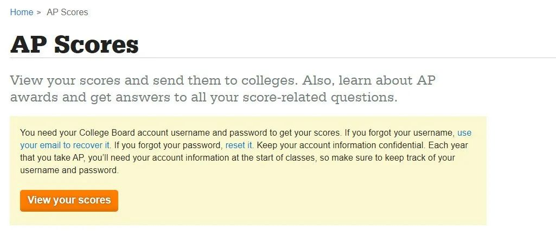Go to the Home breadcrumb link
The width and height of the screenshot is (556, 235).
coord(21,12)
